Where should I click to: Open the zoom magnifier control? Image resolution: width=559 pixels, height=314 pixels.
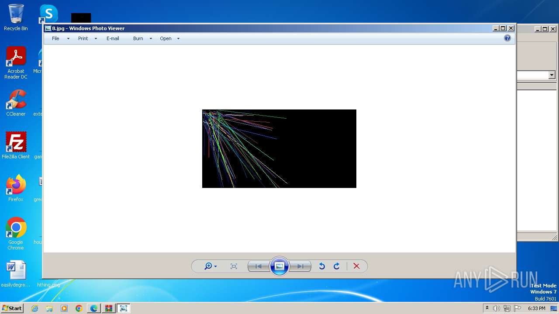(x=210, y=266)
